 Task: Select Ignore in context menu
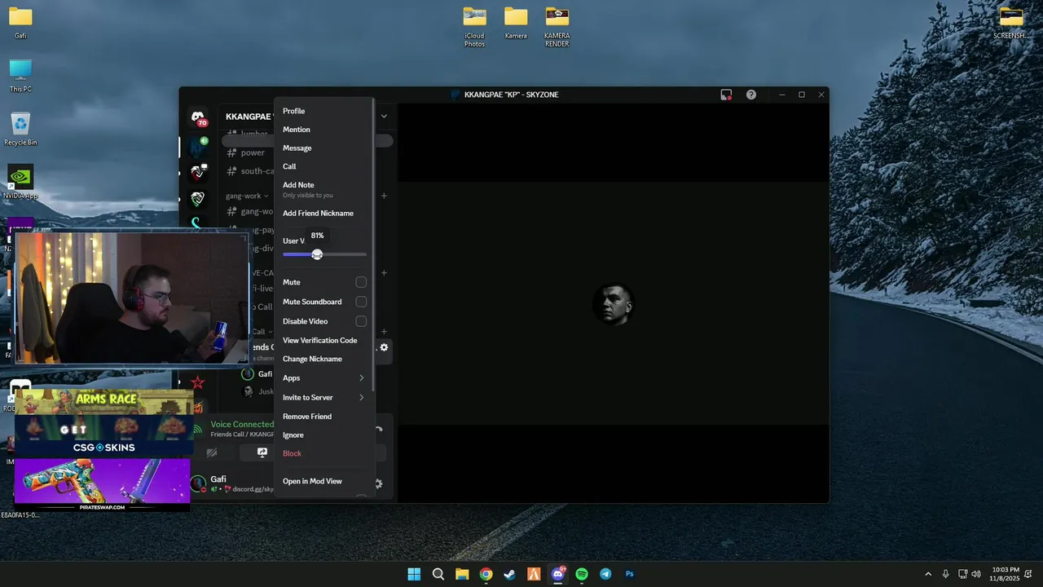point(324,435)
